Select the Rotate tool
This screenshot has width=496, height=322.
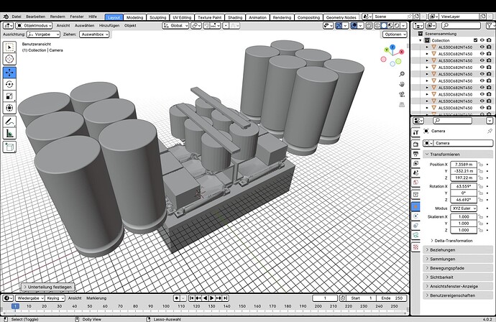(9, 84)
